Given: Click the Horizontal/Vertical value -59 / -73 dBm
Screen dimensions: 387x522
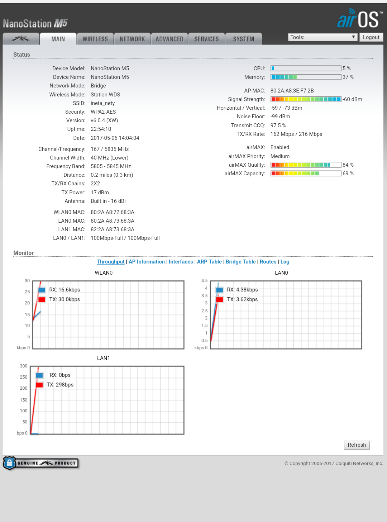Looking at the screenshot, I should tap(286, 108).
